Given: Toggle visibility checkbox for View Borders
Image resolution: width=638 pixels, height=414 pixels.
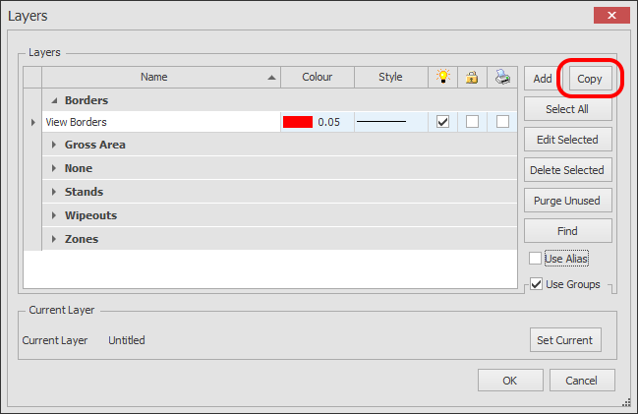Looking at the screenshot, I should tap(442, 122).
